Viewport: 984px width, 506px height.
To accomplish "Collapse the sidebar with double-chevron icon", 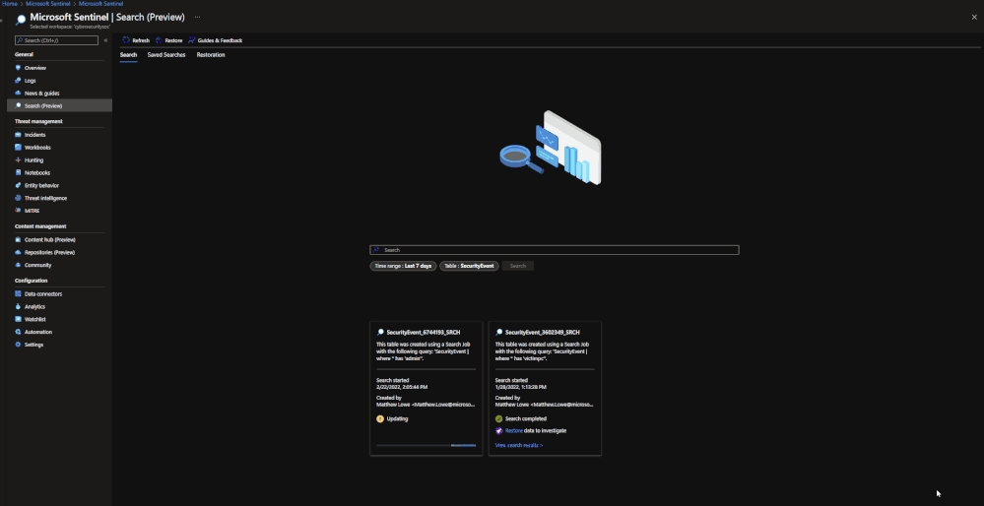I will coord(105,40).
